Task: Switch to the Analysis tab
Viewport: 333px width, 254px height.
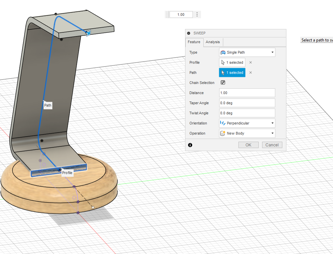Action: (213, 42)
